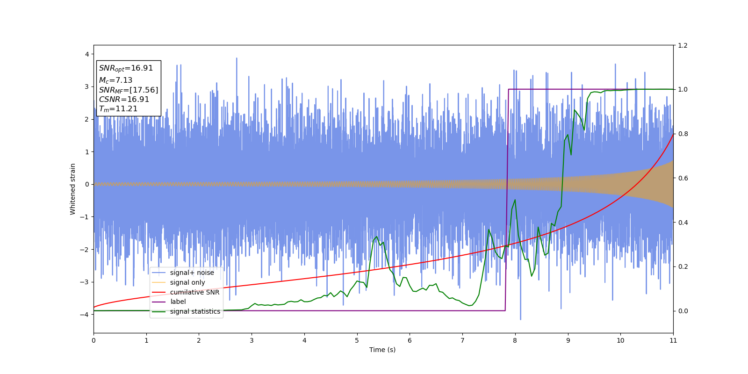
Task: Click the 0.0 tick label on the secondary axis
Action: [683, 311]
